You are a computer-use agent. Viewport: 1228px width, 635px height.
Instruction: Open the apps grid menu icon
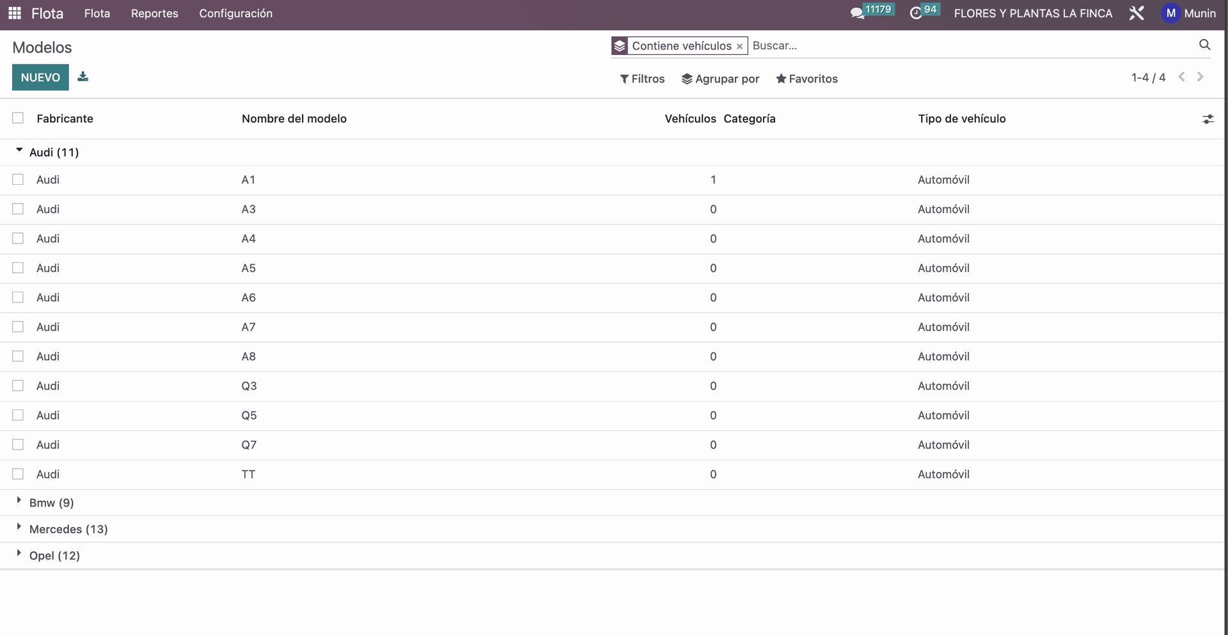[x=15, y=13]
